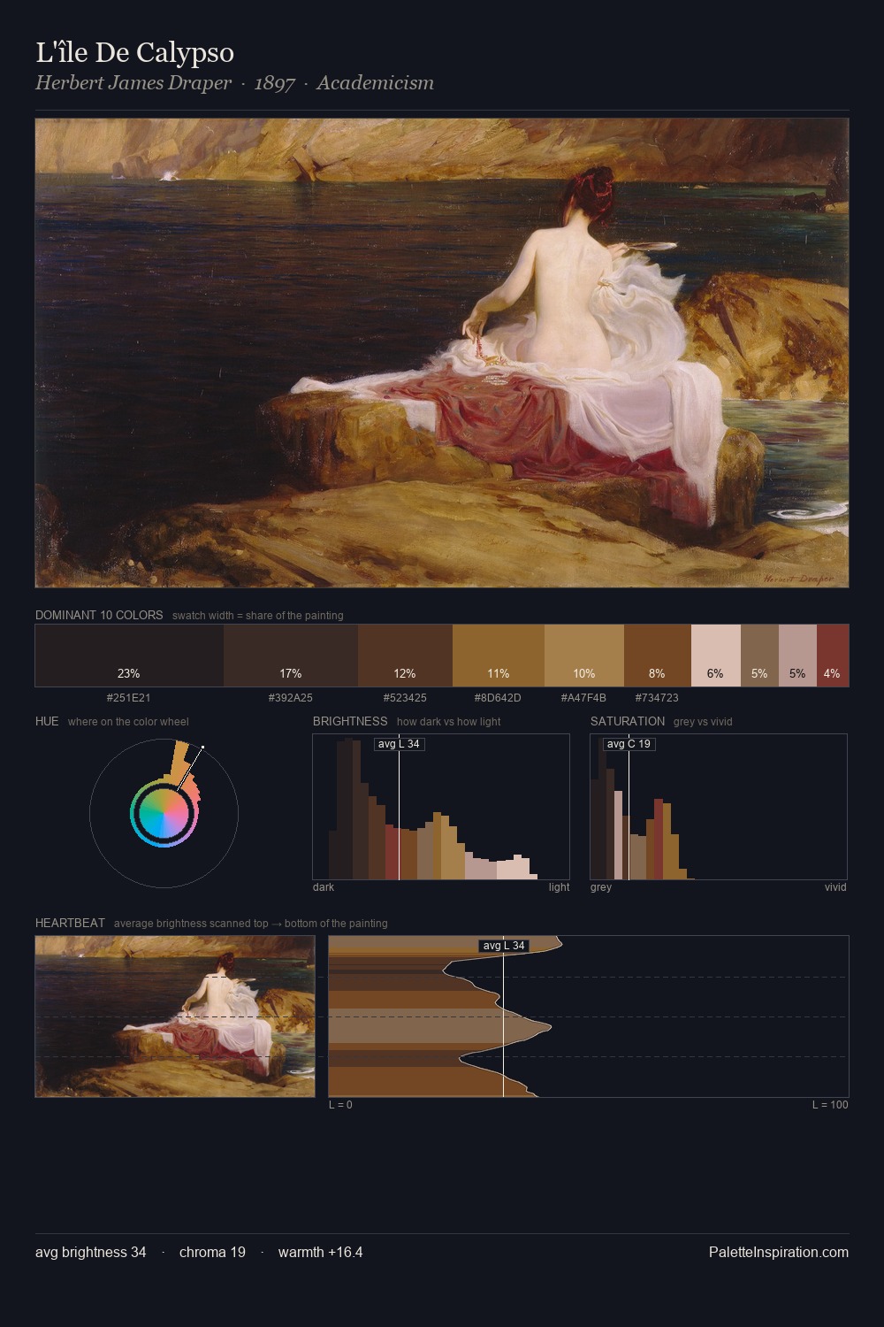Click the SATURATION section heading
This screenshot has height=1327, width=884.
(628, 721)
